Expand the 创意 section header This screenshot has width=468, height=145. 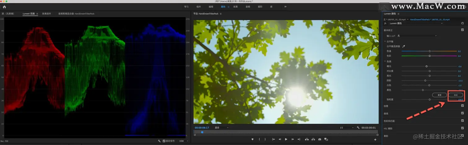tap(386, 106)
